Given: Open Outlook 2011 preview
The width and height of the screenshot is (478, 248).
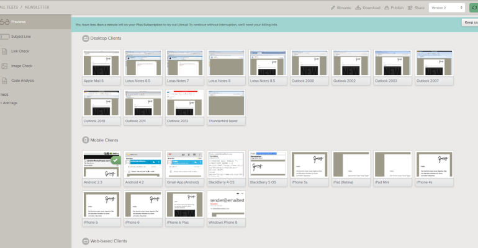Looking at the screenshot, I should 143,107.
